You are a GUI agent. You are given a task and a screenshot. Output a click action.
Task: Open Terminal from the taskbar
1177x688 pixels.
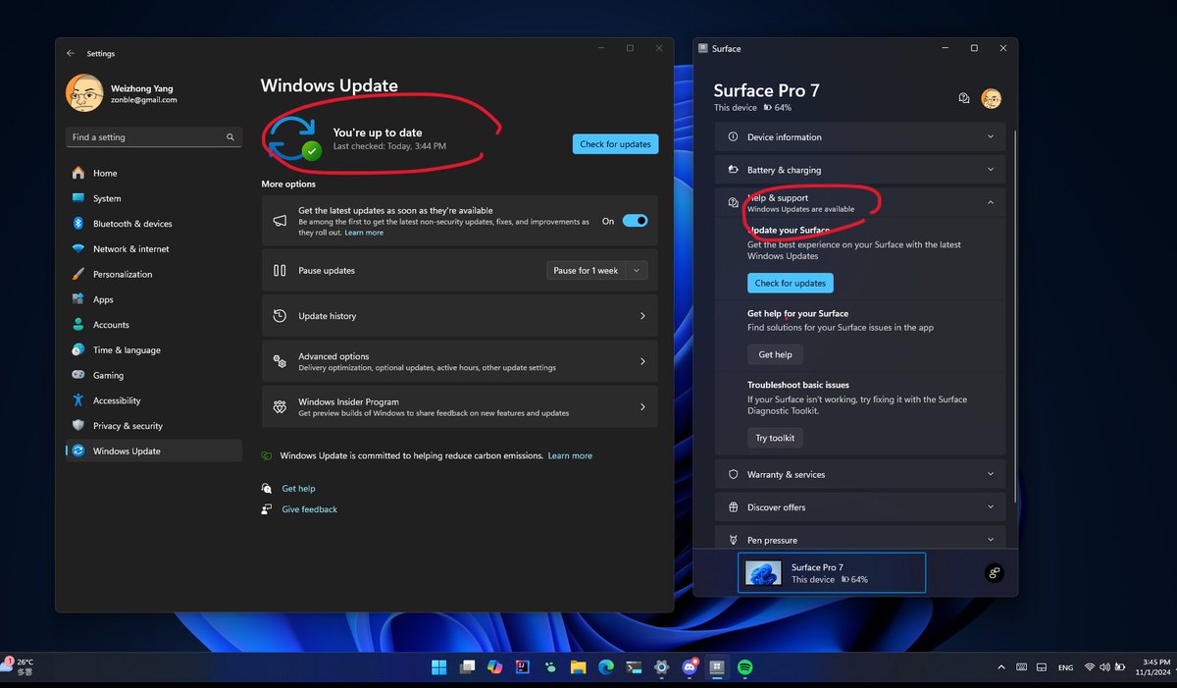[x=634, y=667]
